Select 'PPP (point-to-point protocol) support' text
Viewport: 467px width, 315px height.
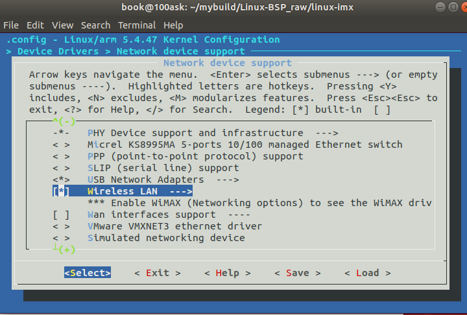(195, 156)
